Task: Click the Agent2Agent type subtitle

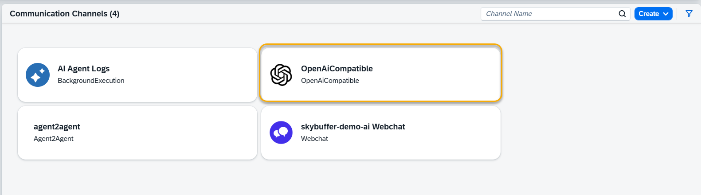Action: pos(54,139)
